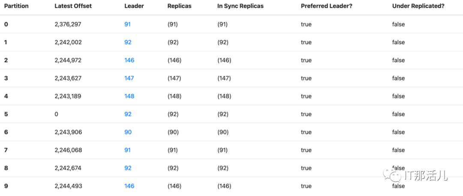The width and height of the screenshot is (463, 196).
Task: Open the leader 148 broker link
Action: [x=129, y=96]
